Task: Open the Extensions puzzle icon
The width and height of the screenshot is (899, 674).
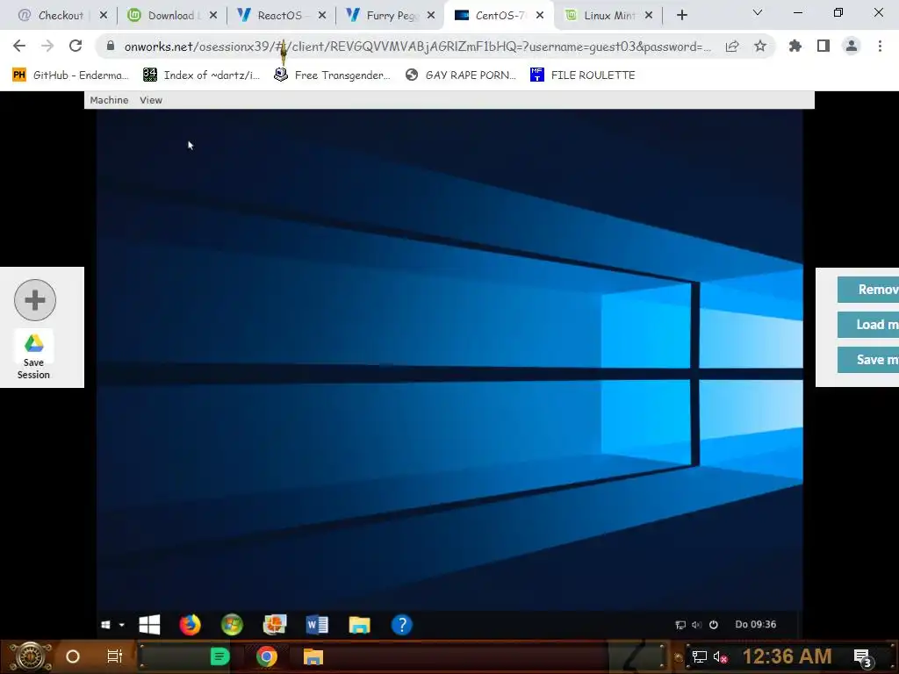Action: coord(795,46)
